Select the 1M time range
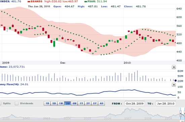Screen dimensions: 185x122 (61, 104)
